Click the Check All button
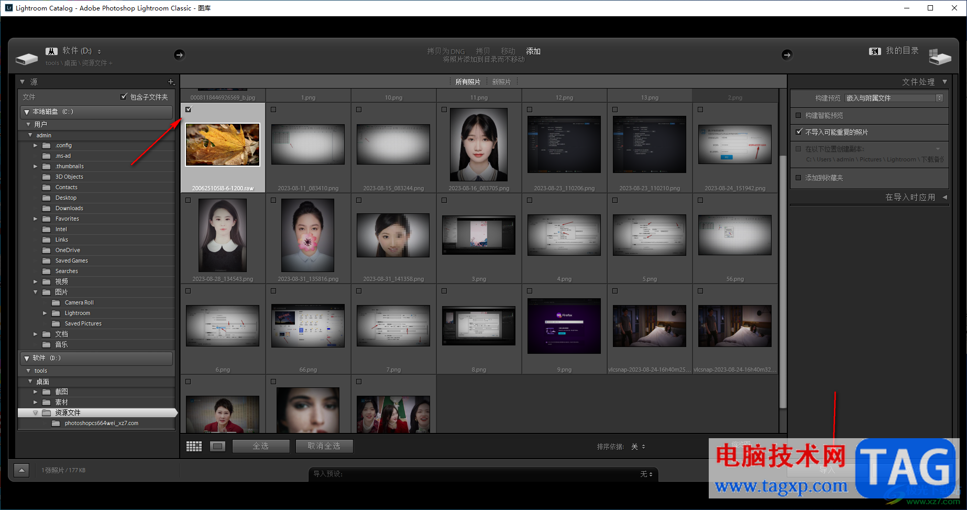 click(x=261, y=446)
